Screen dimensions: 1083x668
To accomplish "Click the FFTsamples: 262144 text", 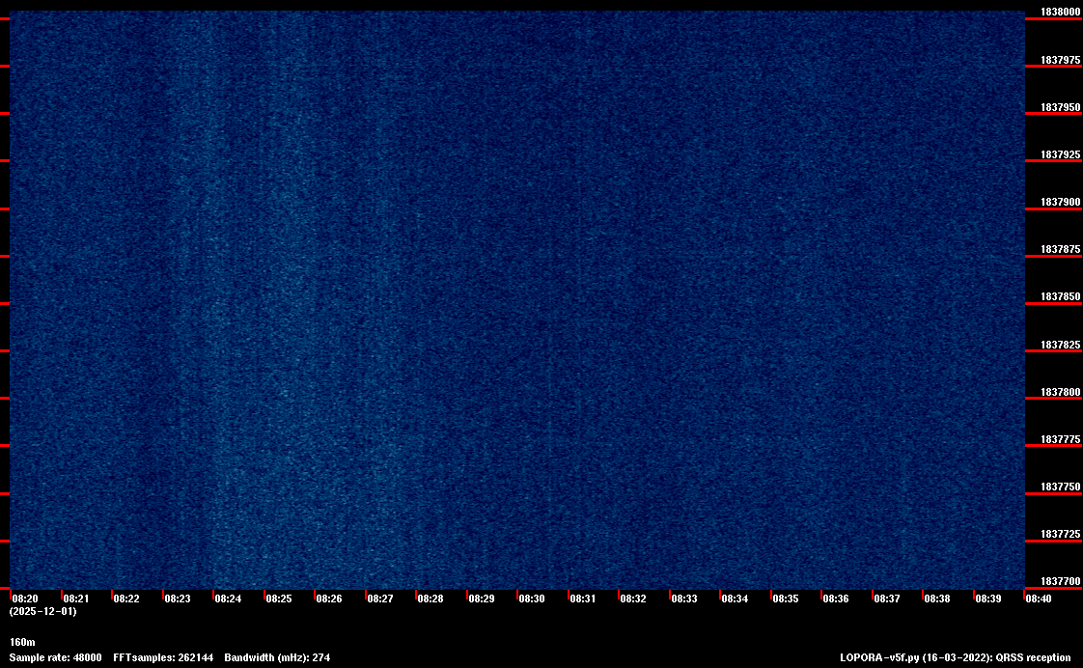I will pyautogui.click(x=163, y=657).
